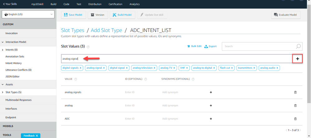Switch to the Certification tab
This screenshot has height=138, width=311.
point(115,4)
